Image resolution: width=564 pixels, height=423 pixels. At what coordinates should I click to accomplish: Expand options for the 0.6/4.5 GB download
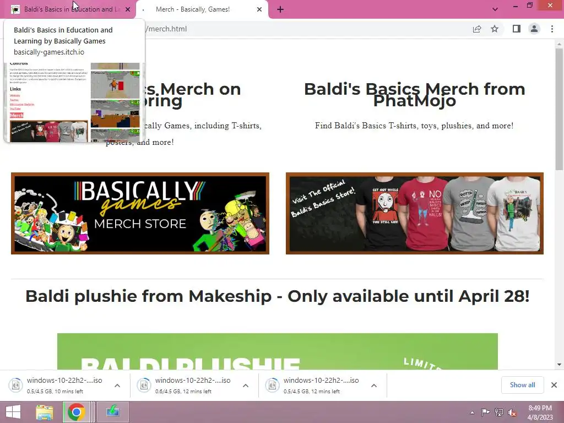(x=246, y=386)
